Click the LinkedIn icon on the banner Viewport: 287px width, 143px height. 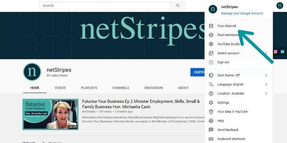click(283, 51)
